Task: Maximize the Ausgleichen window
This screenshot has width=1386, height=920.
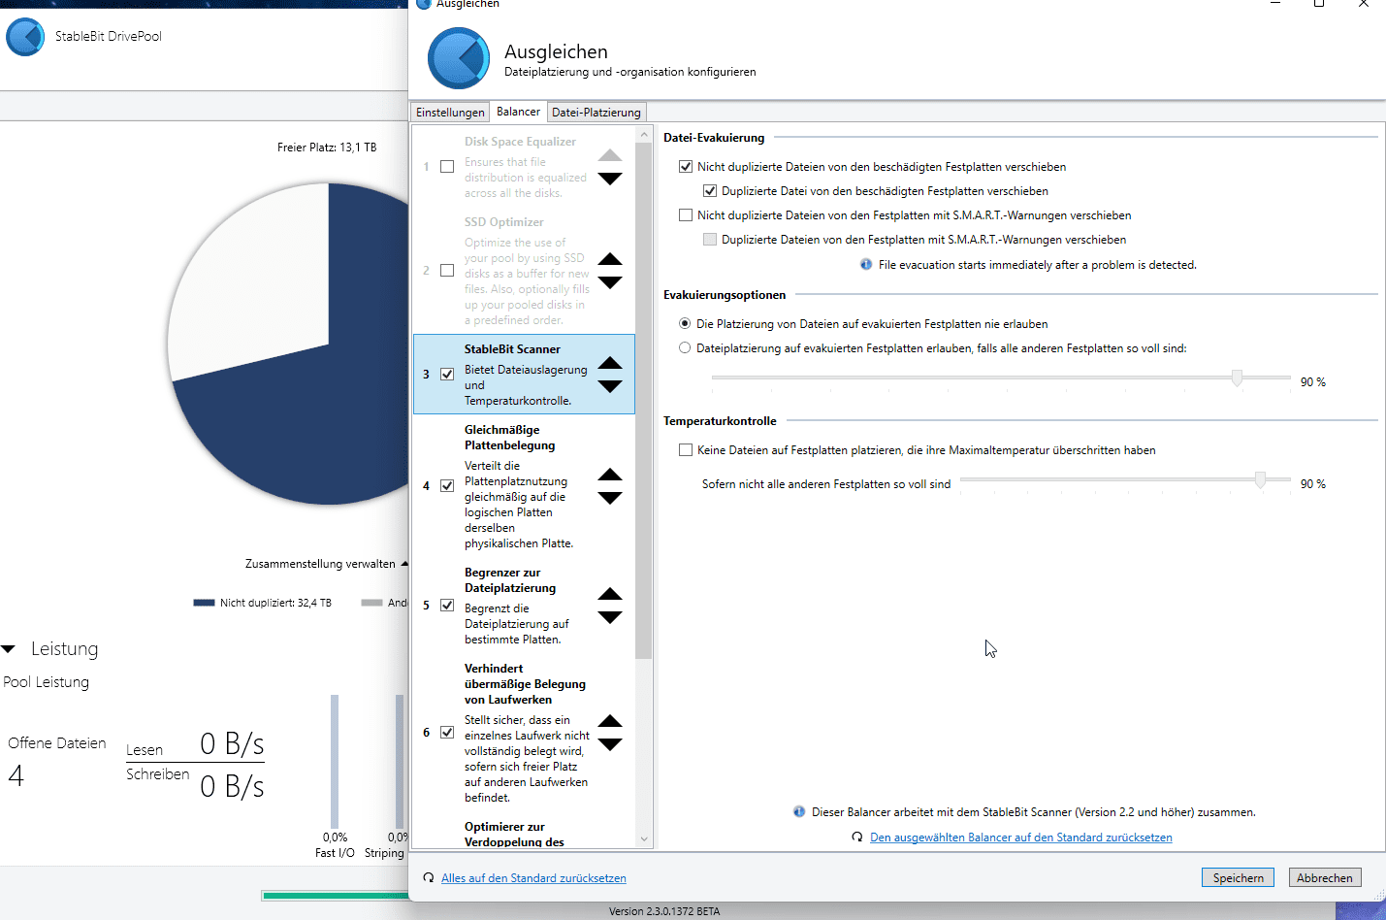Action: pyautogui.click(x=1319, y=4)
